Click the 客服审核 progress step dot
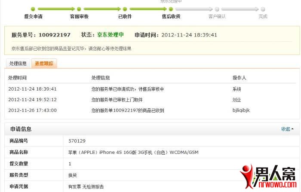This screenshot has width=301, height=192. (x=79, y=9)
